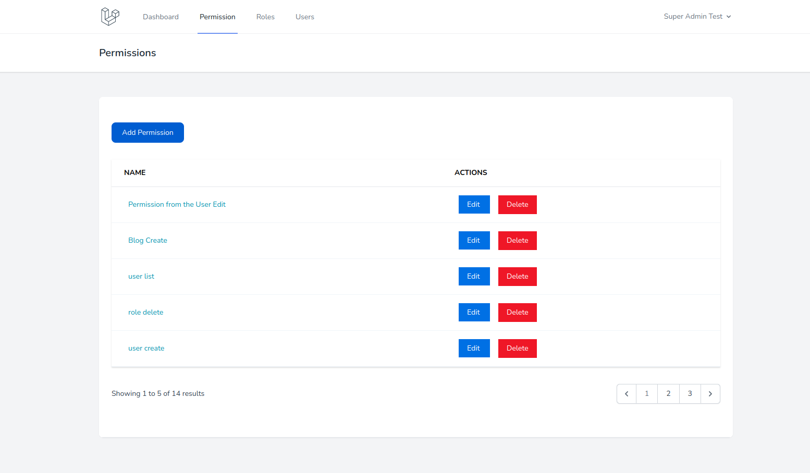810x473 pixels.
Task: Delete the user list permission
Action: pyautogui.click(x=517, y=276)
